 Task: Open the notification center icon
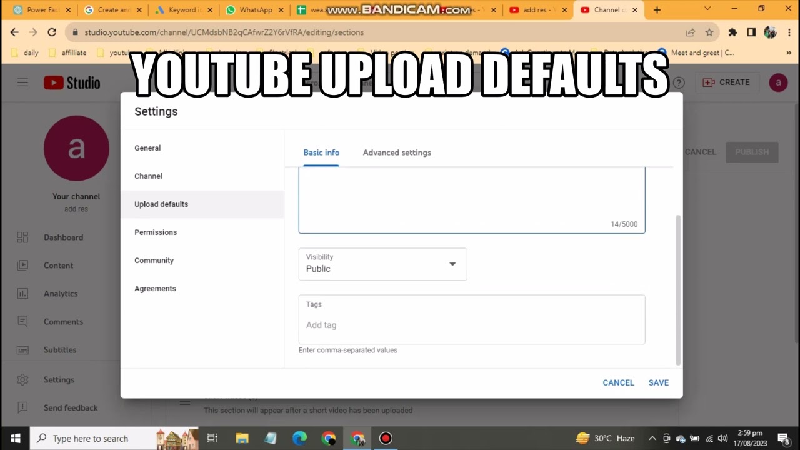click(783, 438)
